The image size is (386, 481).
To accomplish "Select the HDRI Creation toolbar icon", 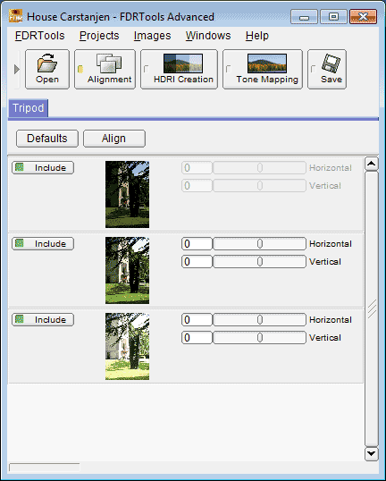I will click(x=183, y=63).
